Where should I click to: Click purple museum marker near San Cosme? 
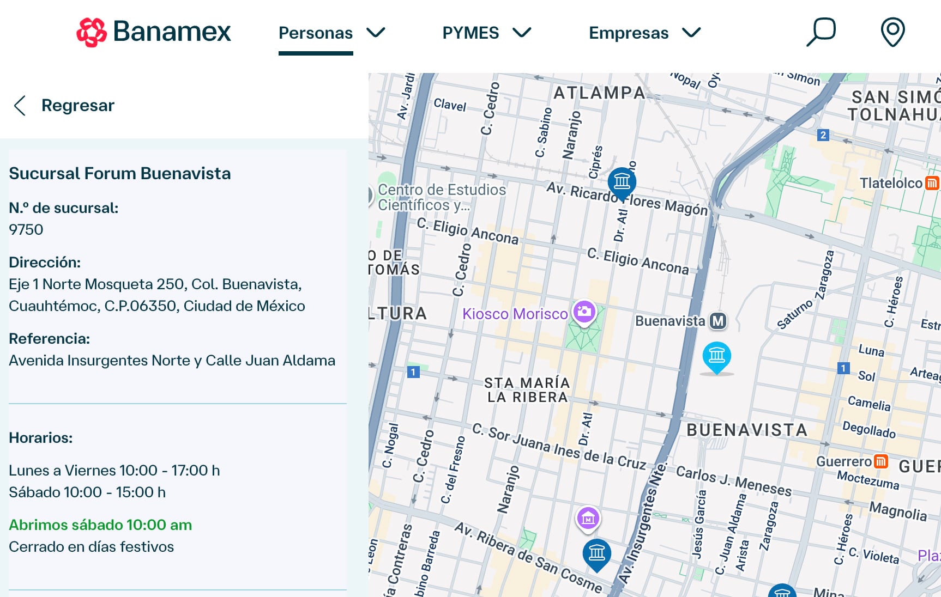588,519
